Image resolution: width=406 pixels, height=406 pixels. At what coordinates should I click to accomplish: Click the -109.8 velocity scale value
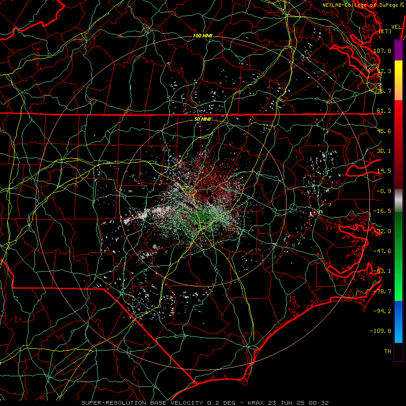(x=381, y=331)
